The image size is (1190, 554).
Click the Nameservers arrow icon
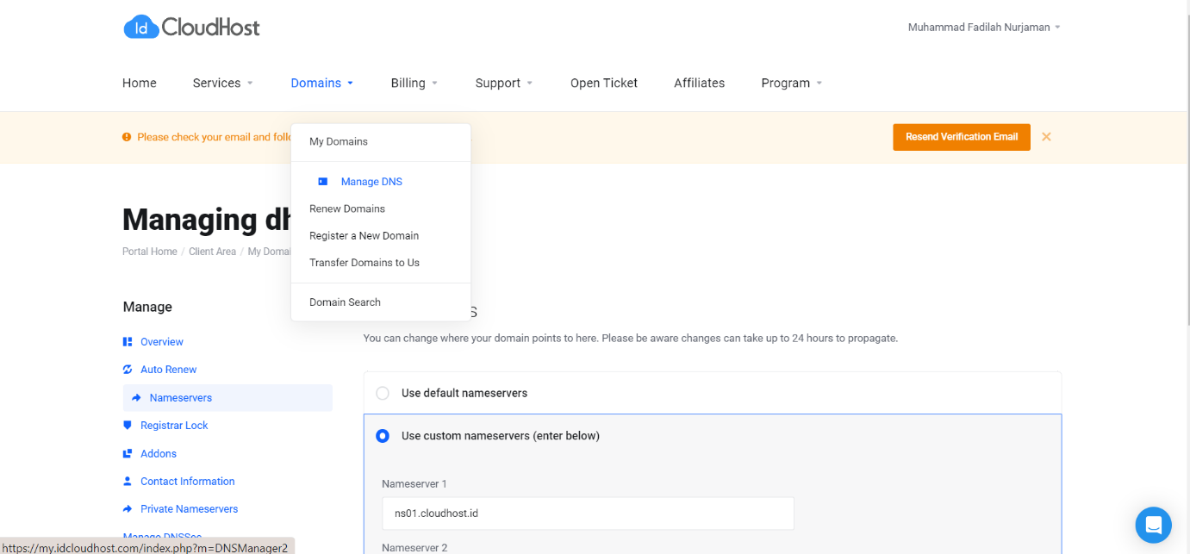tap(137, 398)
